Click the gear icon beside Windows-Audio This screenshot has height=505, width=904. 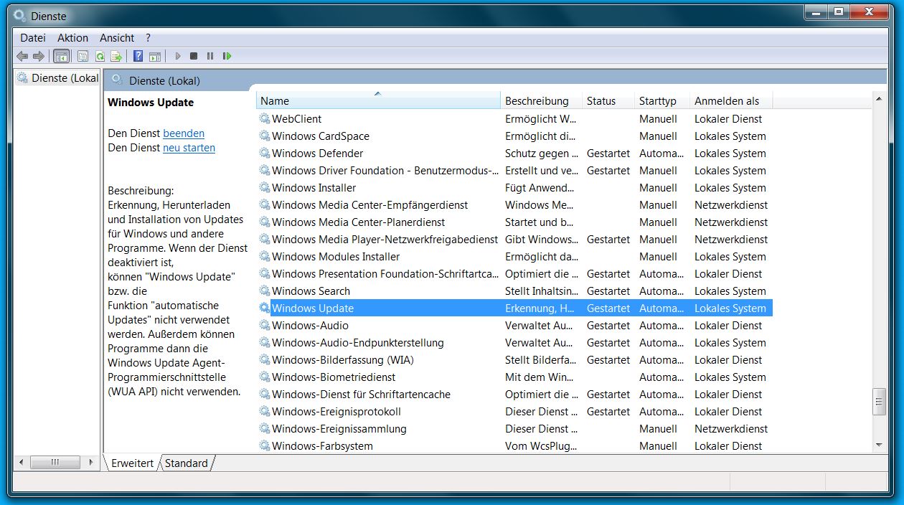[265, 326]
